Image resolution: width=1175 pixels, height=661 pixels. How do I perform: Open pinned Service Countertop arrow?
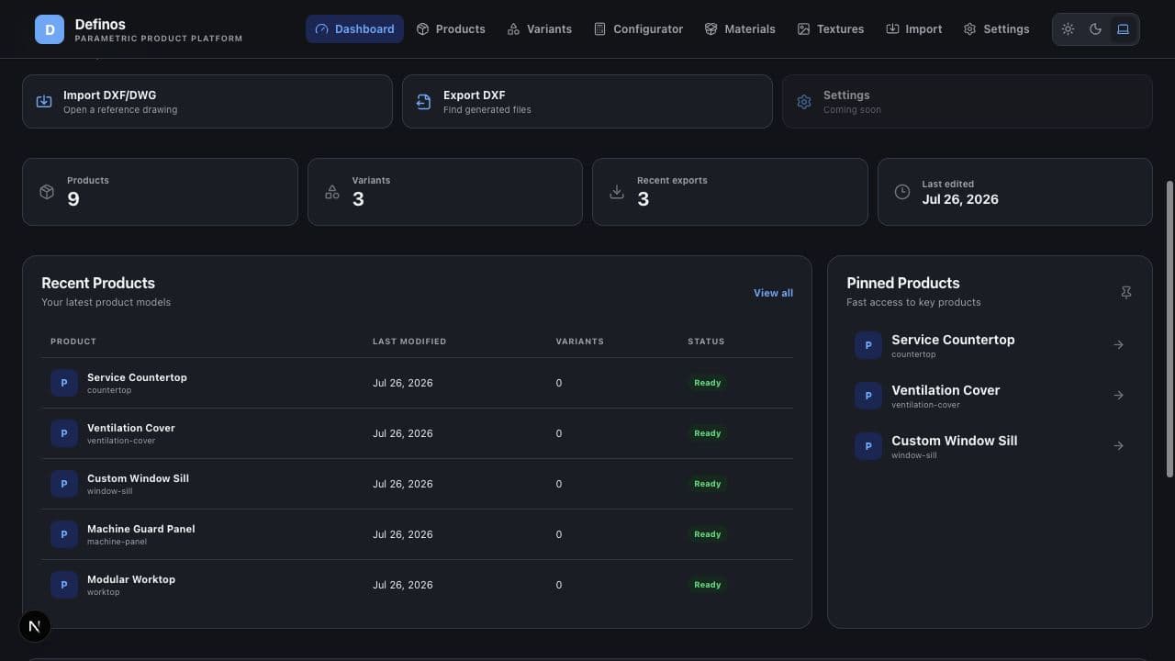coord(1118,345)
